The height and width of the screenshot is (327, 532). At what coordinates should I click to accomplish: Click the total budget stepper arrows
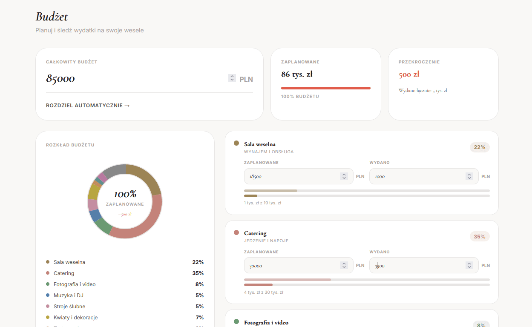click(232, 78)
